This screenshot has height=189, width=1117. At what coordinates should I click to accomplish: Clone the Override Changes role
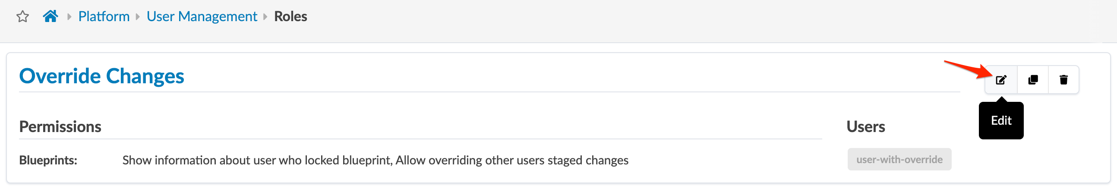1033,80
